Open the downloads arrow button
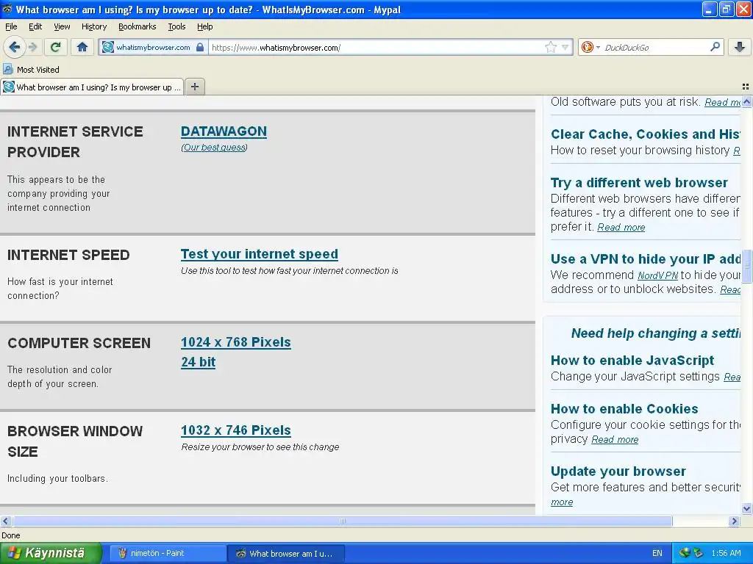Screen dimensions: 753x564 [740, 47]
